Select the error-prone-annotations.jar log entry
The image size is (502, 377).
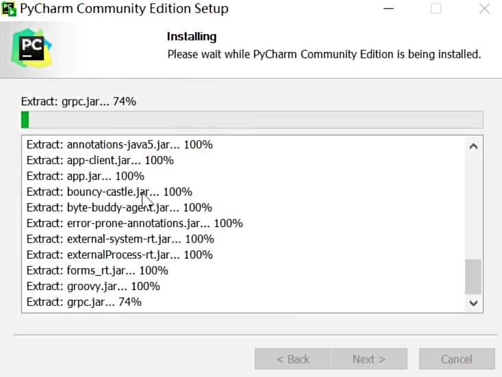[x=134, y=224]
